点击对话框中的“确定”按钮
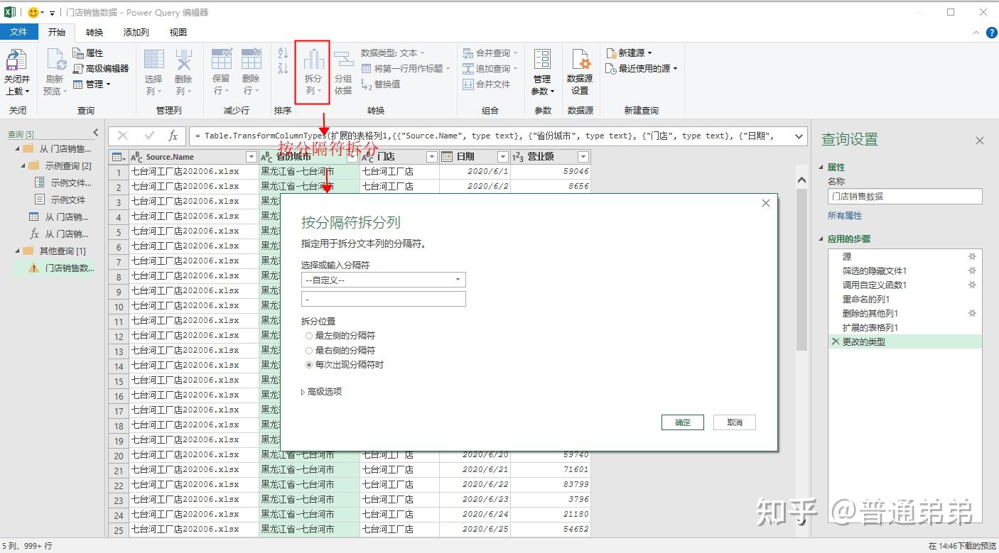 (x=681, y=422)
